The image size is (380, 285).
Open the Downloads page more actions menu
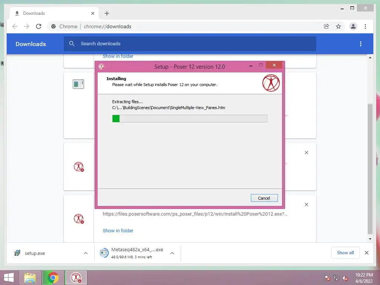pyautogui.click(x=361, y=44)
